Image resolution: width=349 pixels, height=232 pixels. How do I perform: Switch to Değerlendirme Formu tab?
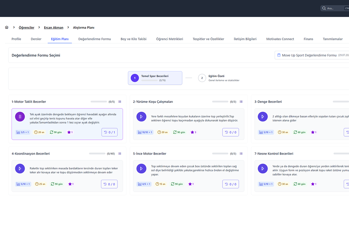point(95,39)
